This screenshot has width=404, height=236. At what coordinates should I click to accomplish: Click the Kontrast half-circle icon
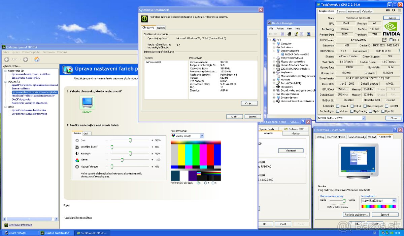(x=77, y=153)
